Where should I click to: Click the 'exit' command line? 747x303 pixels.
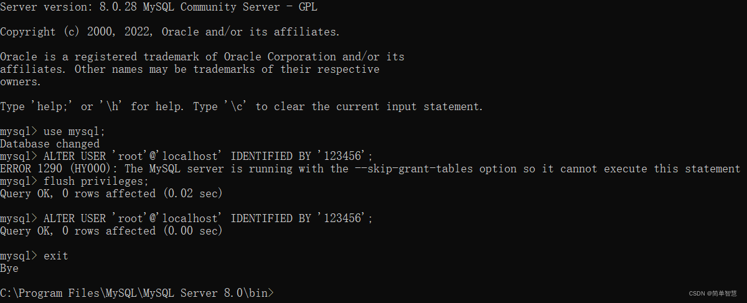pos(34,256)
